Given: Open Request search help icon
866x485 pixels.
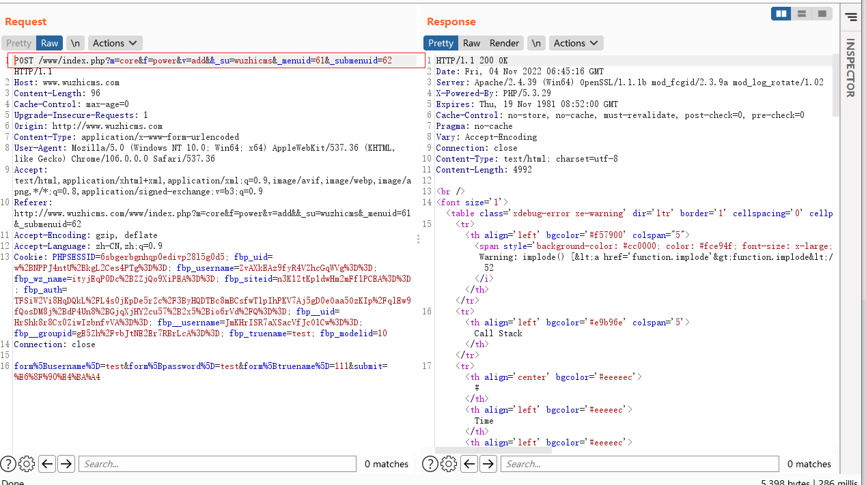Looking at the screenshot, I should click(x=8, y=464).
